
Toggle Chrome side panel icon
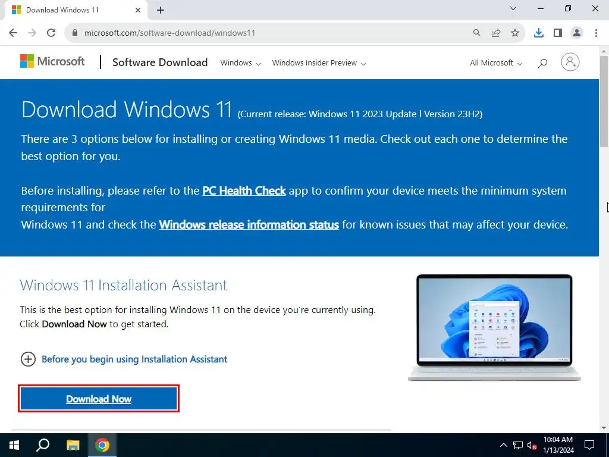(x=558, y=33)
